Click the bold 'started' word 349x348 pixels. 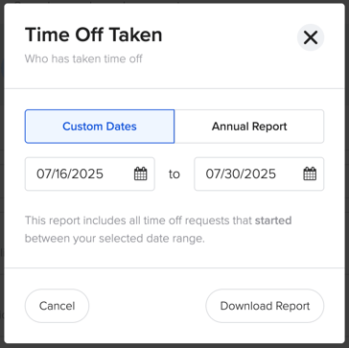(273, 220)
